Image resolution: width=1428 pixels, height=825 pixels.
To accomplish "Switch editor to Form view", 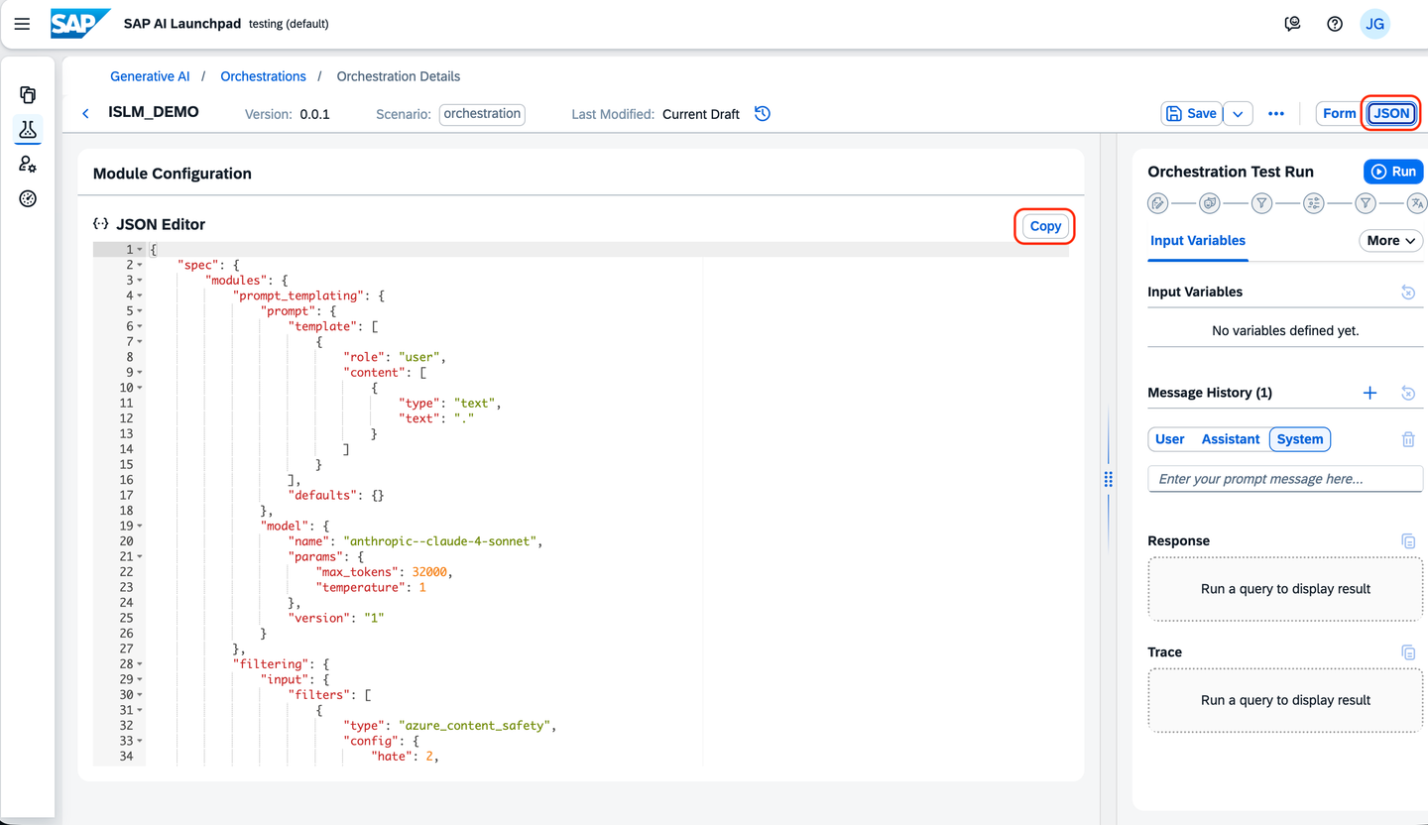I will tap(1339, 114).
